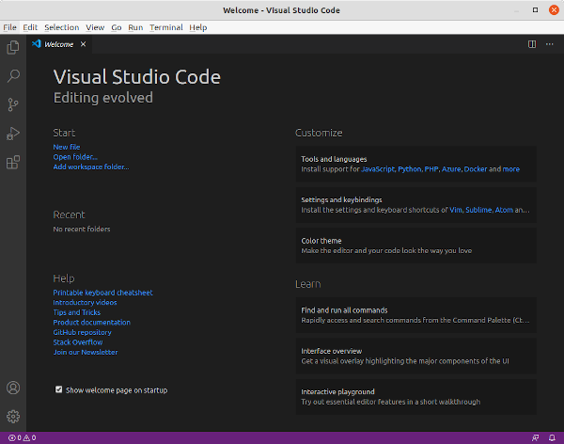
Task: Uncheck Show welcome page on startup
Action: coord(59,389)
